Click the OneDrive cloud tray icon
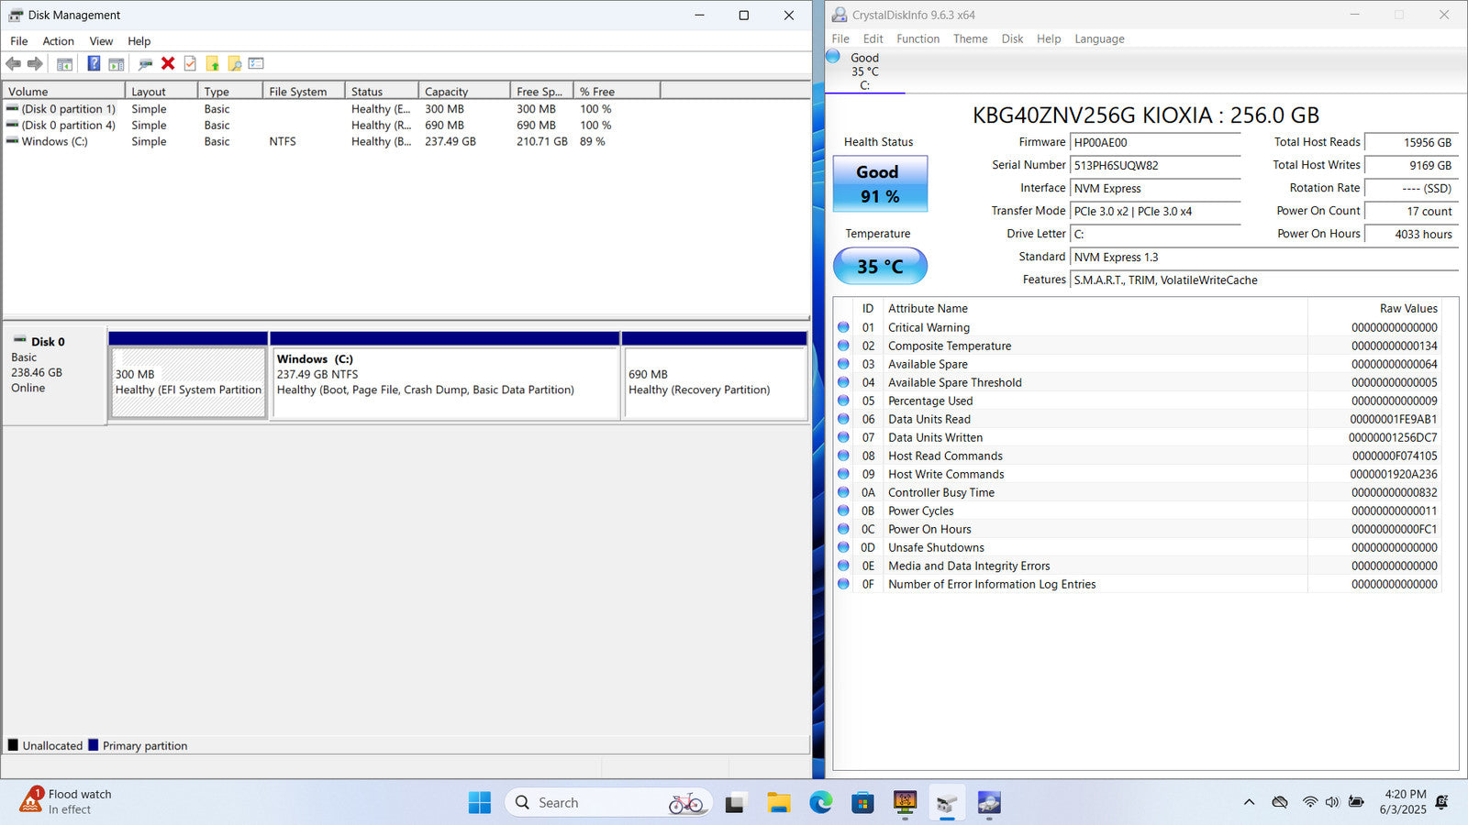Viewport: 1468px width, 825px height. pyautogui.click(x=1280, y=802)
